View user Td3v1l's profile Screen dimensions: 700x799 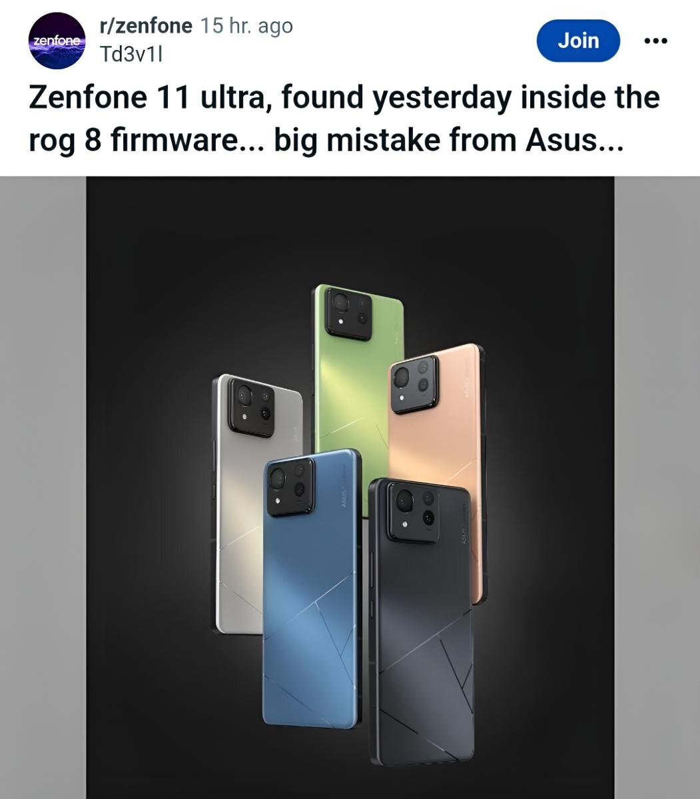[131, 54]
